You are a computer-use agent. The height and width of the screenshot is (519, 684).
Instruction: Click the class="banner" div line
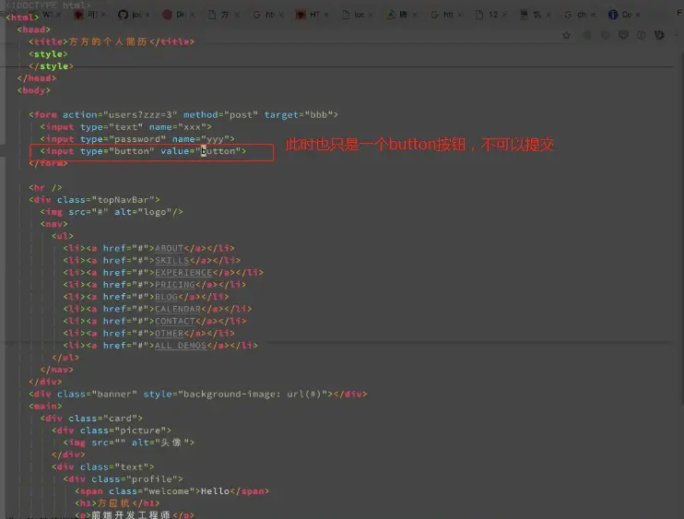(198, 394)
